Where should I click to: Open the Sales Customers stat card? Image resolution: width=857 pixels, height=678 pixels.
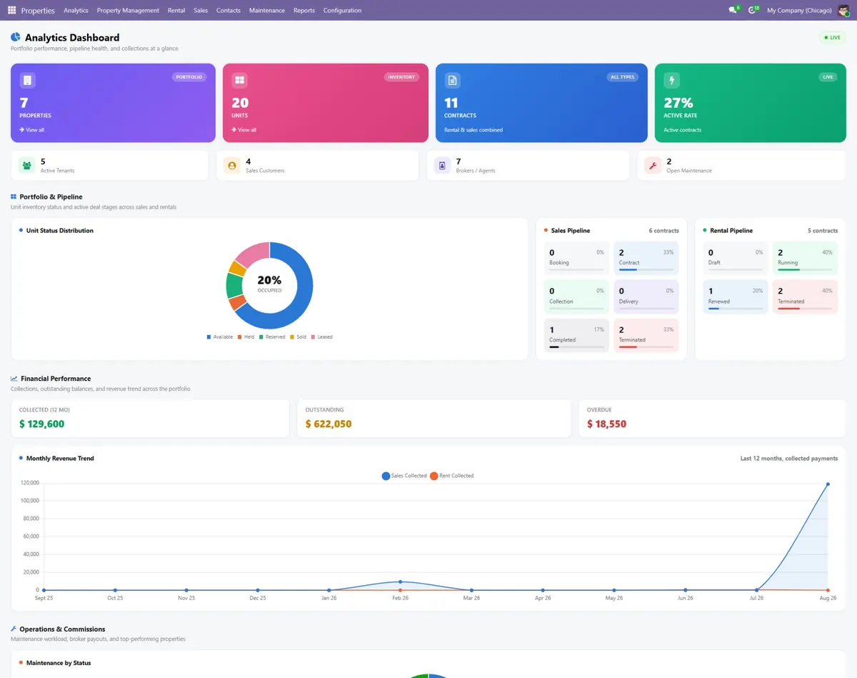point(318,166)
